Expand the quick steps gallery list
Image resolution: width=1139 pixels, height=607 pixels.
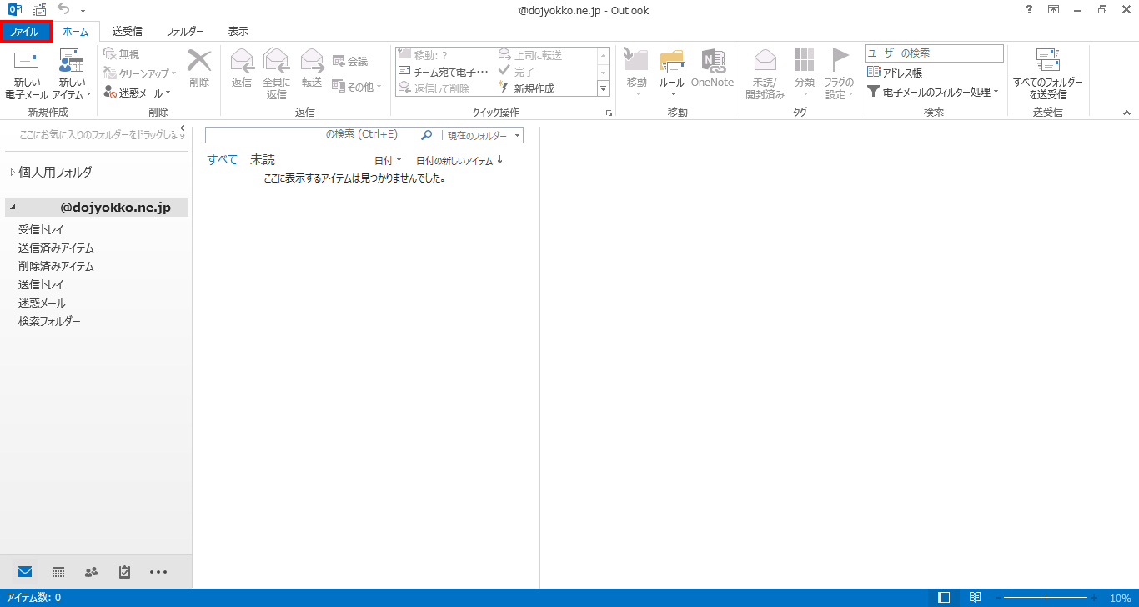[x=604, y=88]
